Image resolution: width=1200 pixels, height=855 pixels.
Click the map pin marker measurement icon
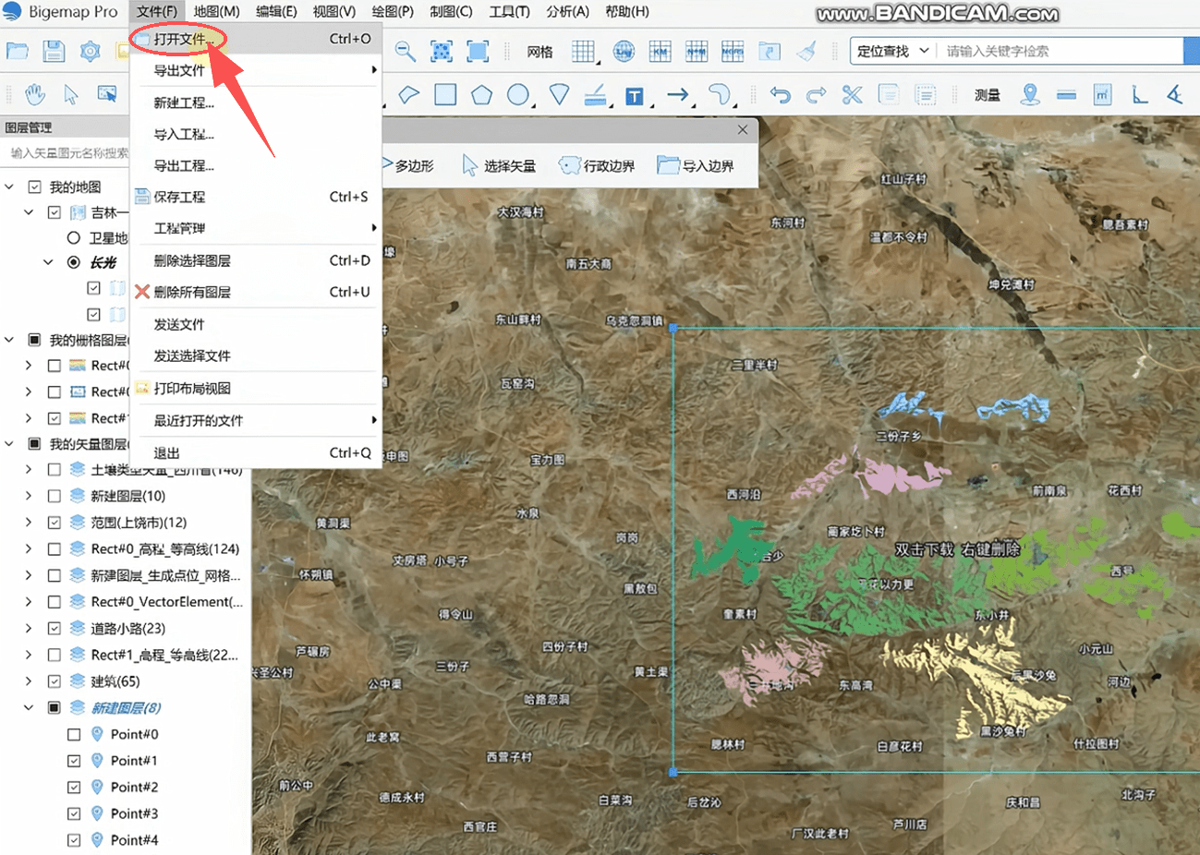click(1030, 94)
